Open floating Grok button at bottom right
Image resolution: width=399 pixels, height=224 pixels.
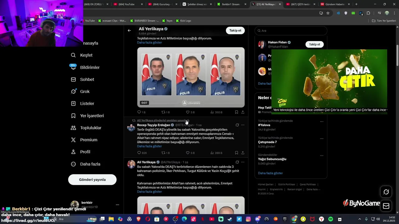coord(386,192)
